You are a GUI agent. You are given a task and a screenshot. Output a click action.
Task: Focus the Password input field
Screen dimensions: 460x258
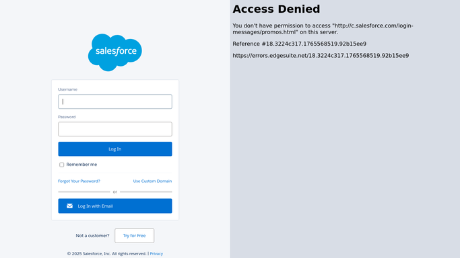pyautogui.click(x=115, y=129)
